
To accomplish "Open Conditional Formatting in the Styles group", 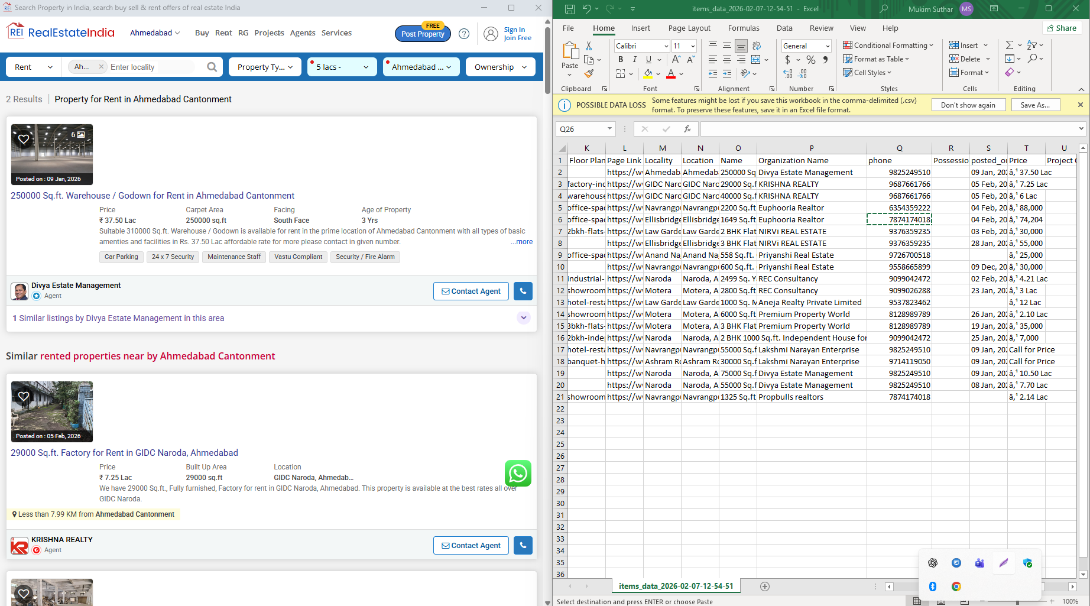I will tap(888, 45).
